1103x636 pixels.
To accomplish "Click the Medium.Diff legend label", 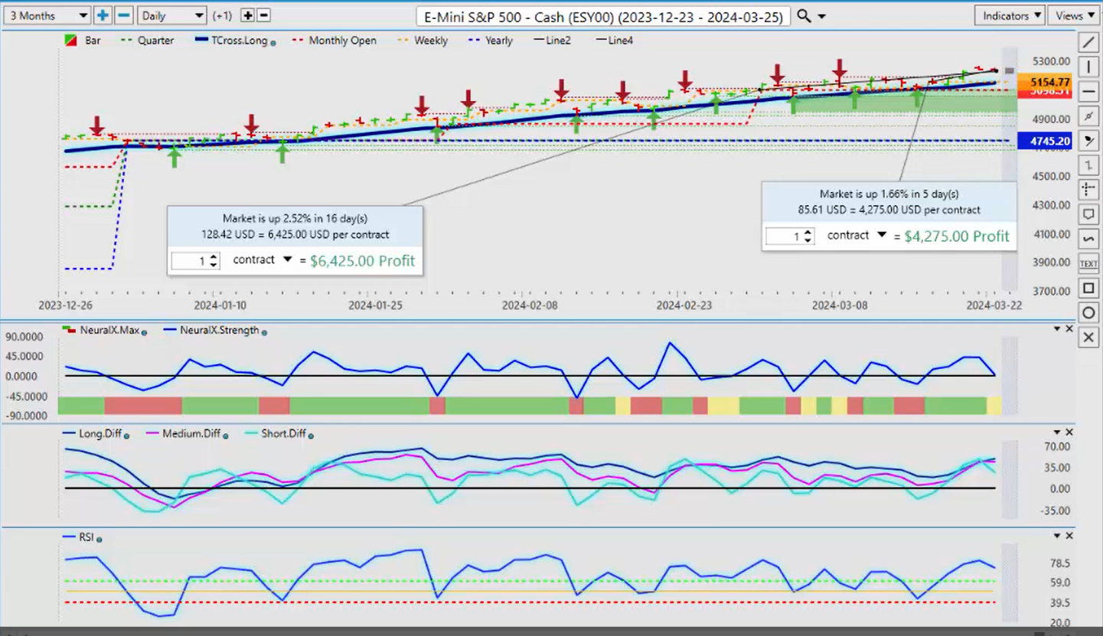I will [x=191, y=434].
